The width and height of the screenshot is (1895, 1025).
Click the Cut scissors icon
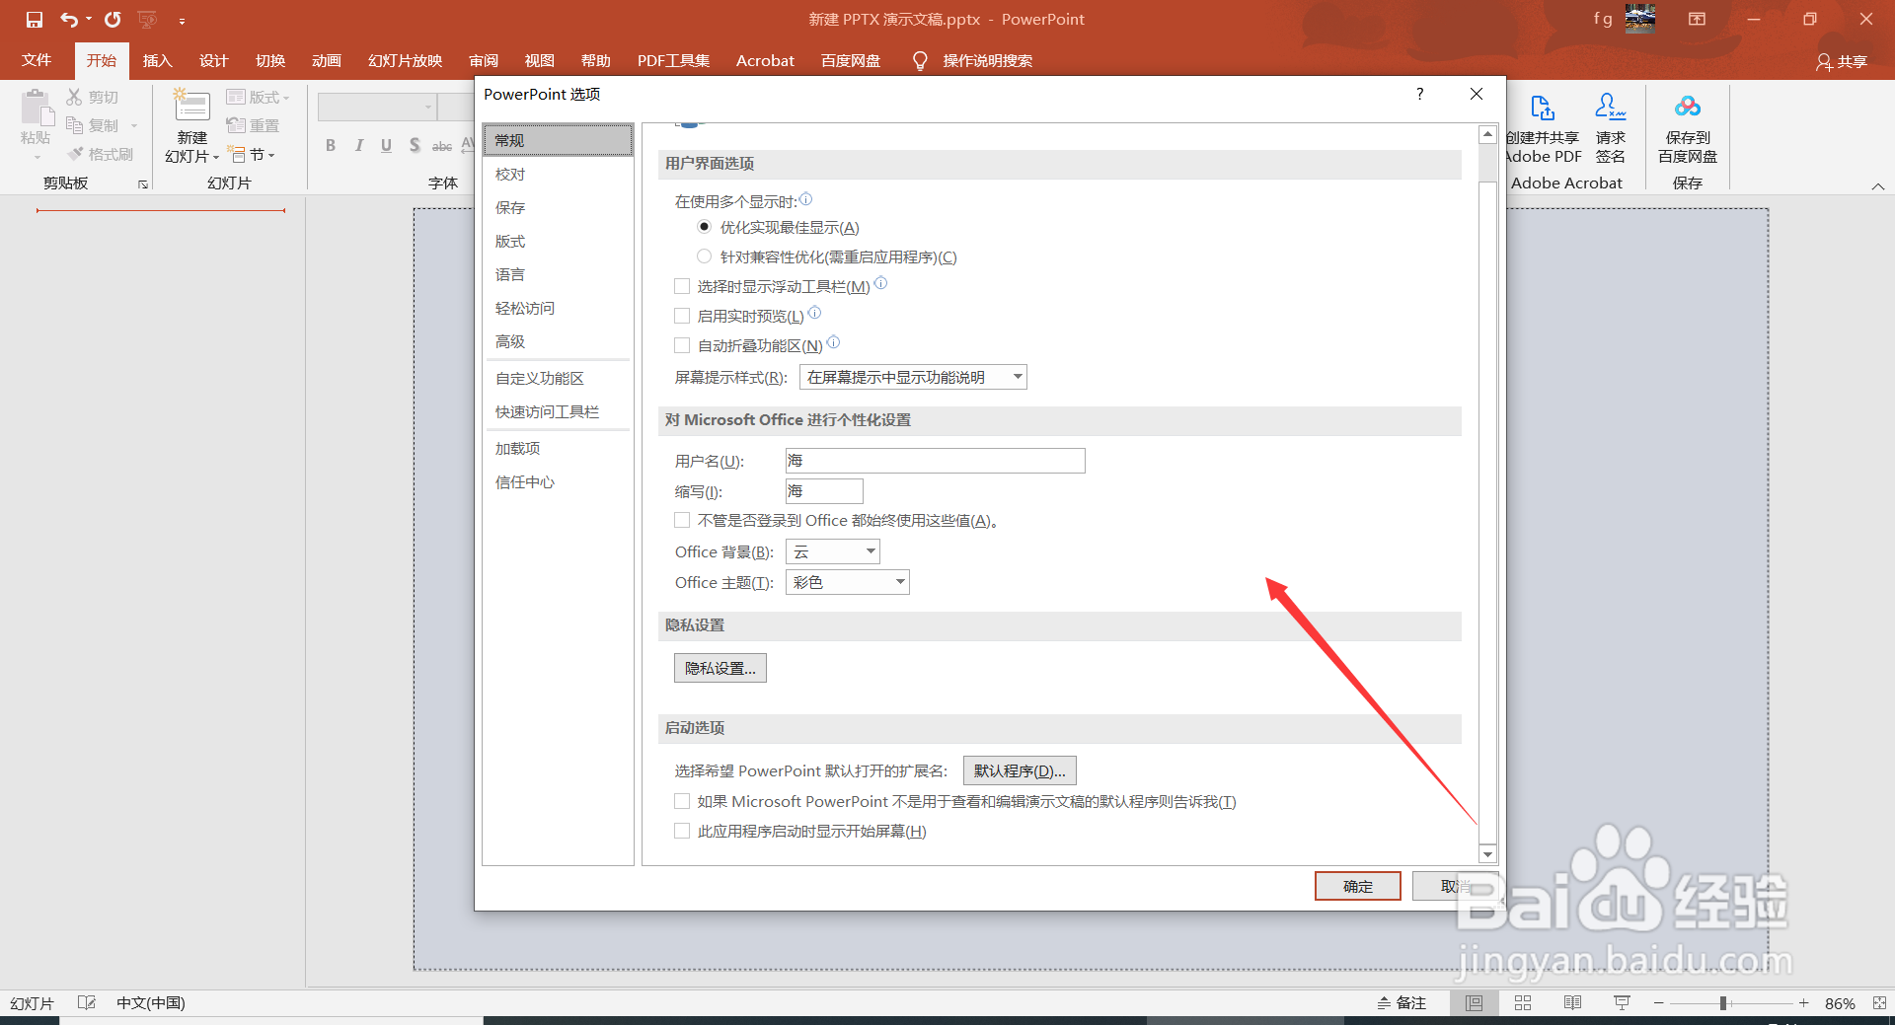point(75,97)
